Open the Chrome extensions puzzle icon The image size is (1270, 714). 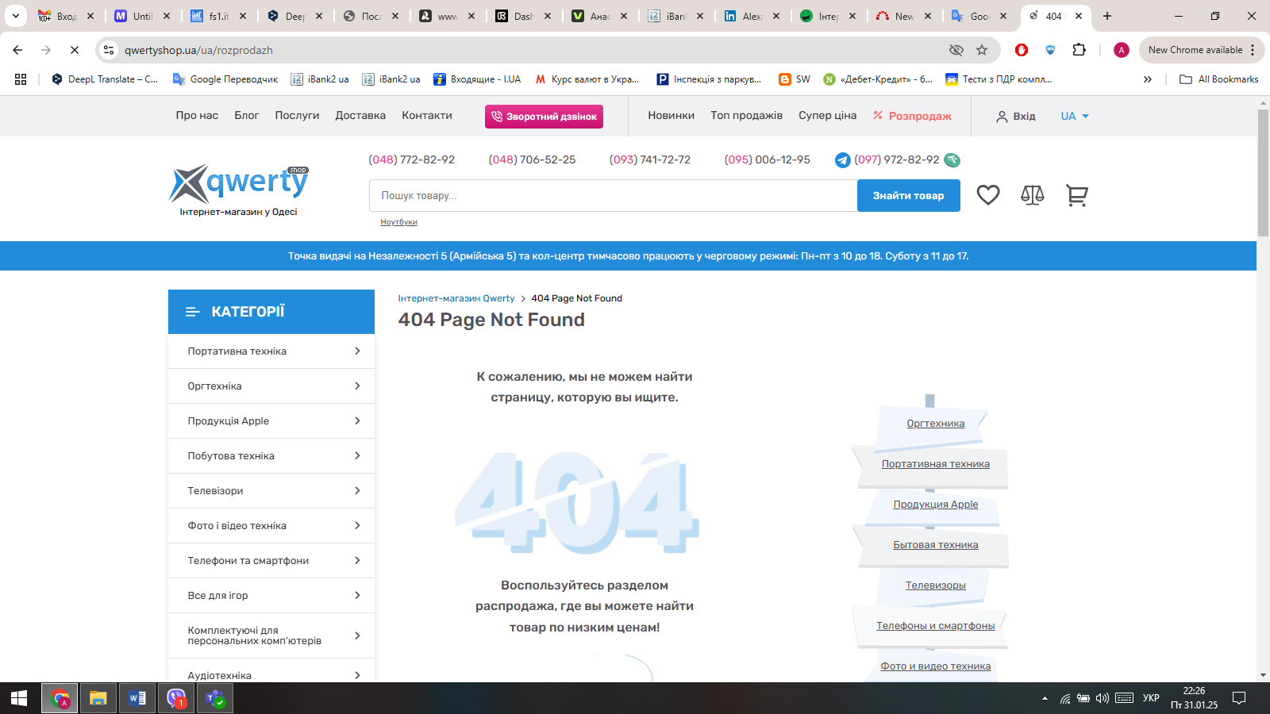[x=1079, y=50]
